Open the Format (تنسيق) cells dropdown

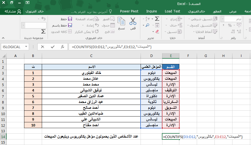(165, 32)
